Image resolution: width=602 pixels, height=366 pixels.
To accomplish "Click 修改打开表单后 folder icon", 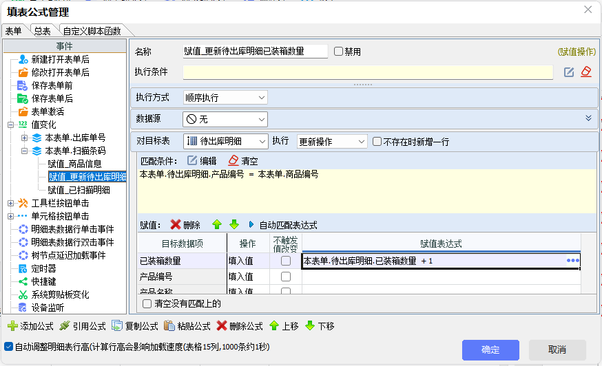I will coord(23,72).
